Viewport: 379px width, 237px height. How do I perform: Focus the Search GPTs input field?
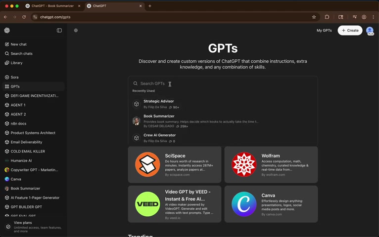[x=223, y=83]
